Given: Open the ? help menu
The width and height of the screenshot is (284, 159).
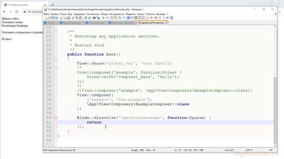Looking at the screenshot, I should tap(167, 14).
